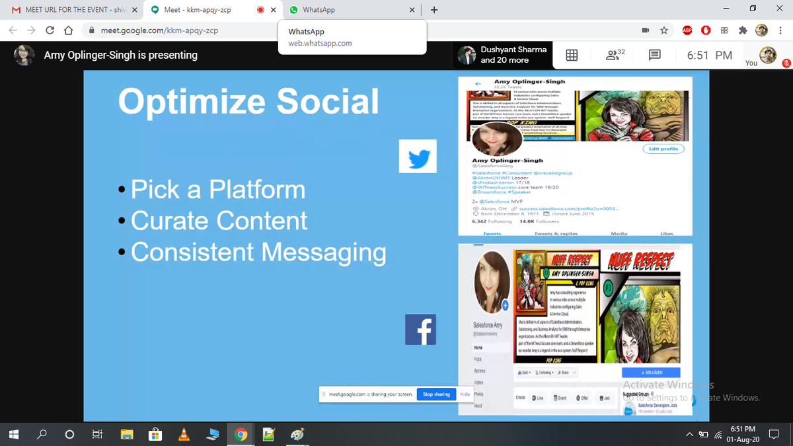
Task: Open camera permission icon in address bar
Action: (646, 30)
